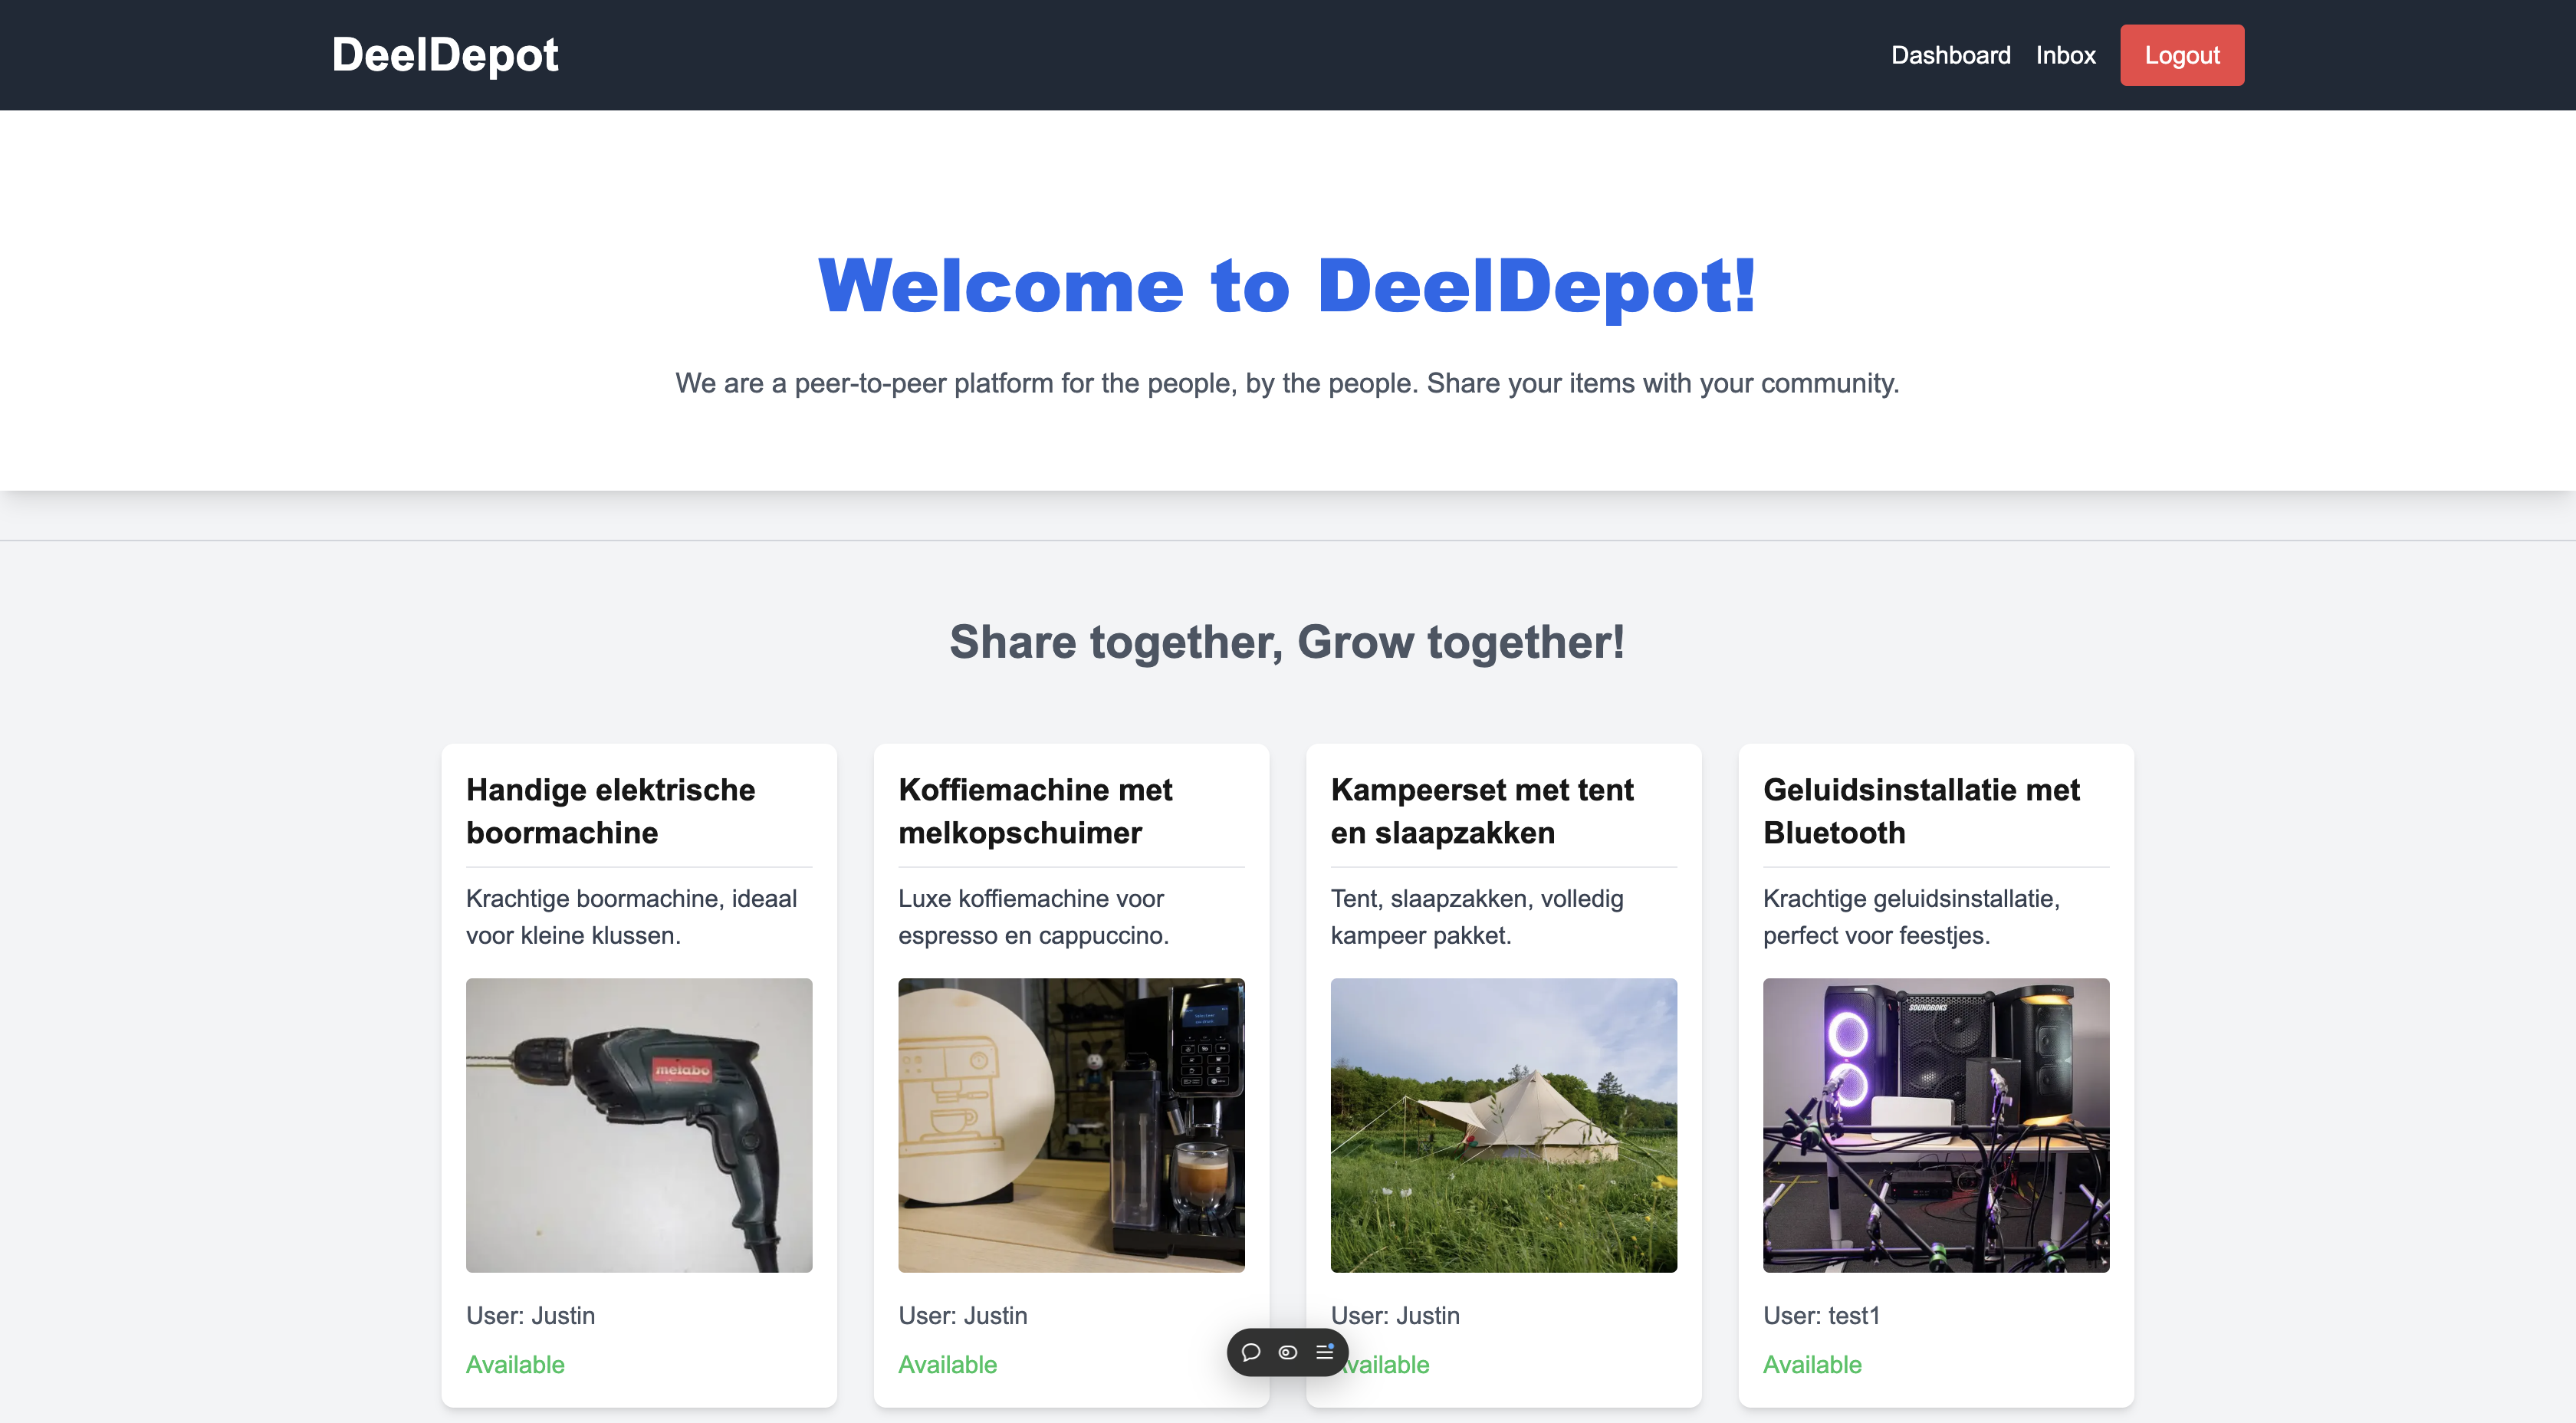Select 'Koffiemachine met melkopschuimer' title

1035,811
